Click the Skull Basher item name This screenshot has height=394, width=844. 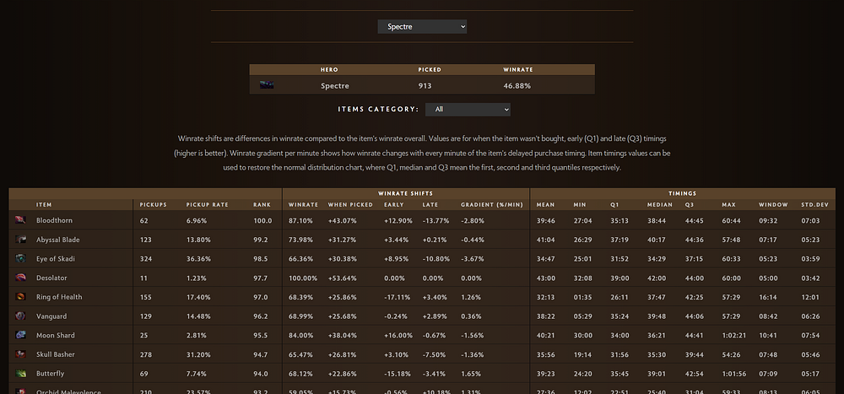(x=56, y=354)
